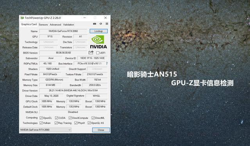This screenshot has height=146, width=250.
Task: Toggle the DirectML checkbox
Action: click(x=93, y=118)
